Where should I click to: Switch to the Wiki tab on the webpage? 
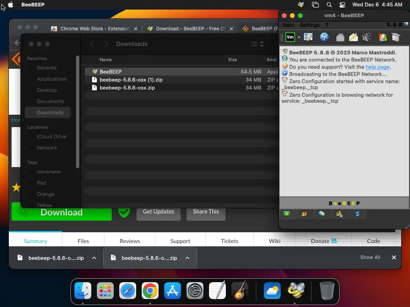(x=275, y=241)
